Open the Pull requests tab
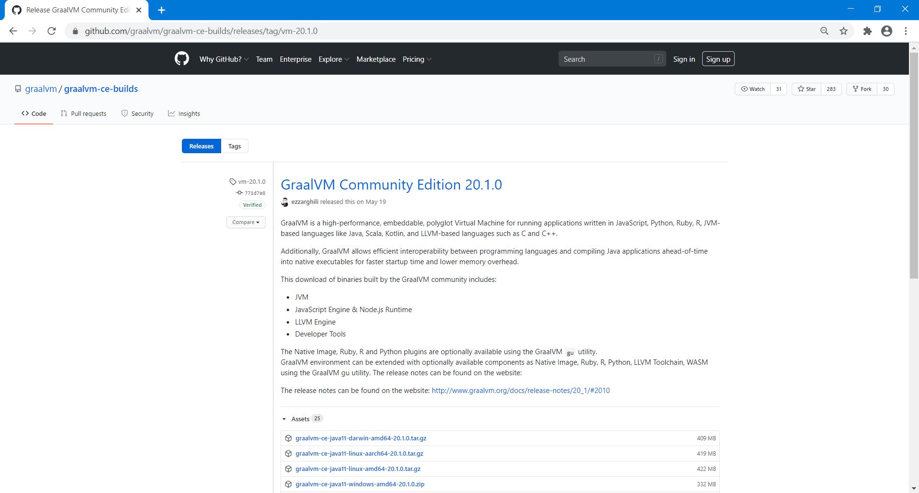The width and height of the screenshot is (919, 493). 84,113
